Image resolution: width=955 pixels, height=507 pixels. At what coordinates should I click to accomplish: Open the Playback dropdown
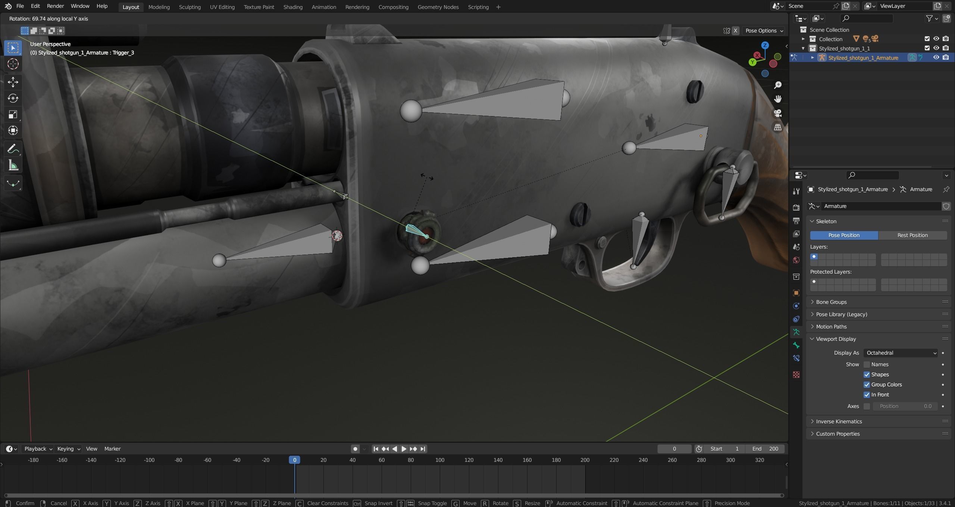click(38, 449)
